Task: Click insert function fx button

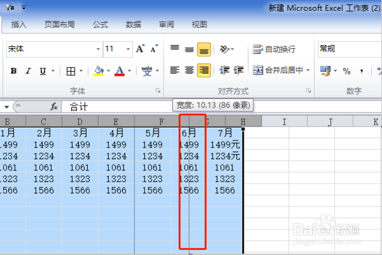Action: point(54,106)
